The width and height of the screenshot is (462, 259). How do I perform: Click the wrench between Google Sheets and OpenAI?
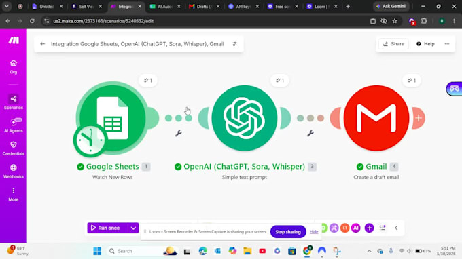click(x=178, y=134)
